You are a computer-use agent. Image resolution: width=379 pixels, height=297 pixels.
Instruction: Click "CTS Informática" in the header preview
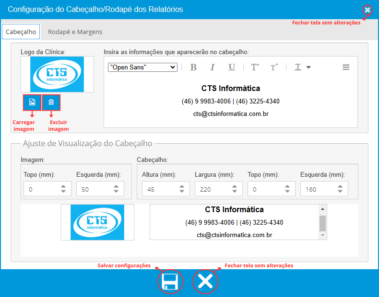tap(234, 209)
